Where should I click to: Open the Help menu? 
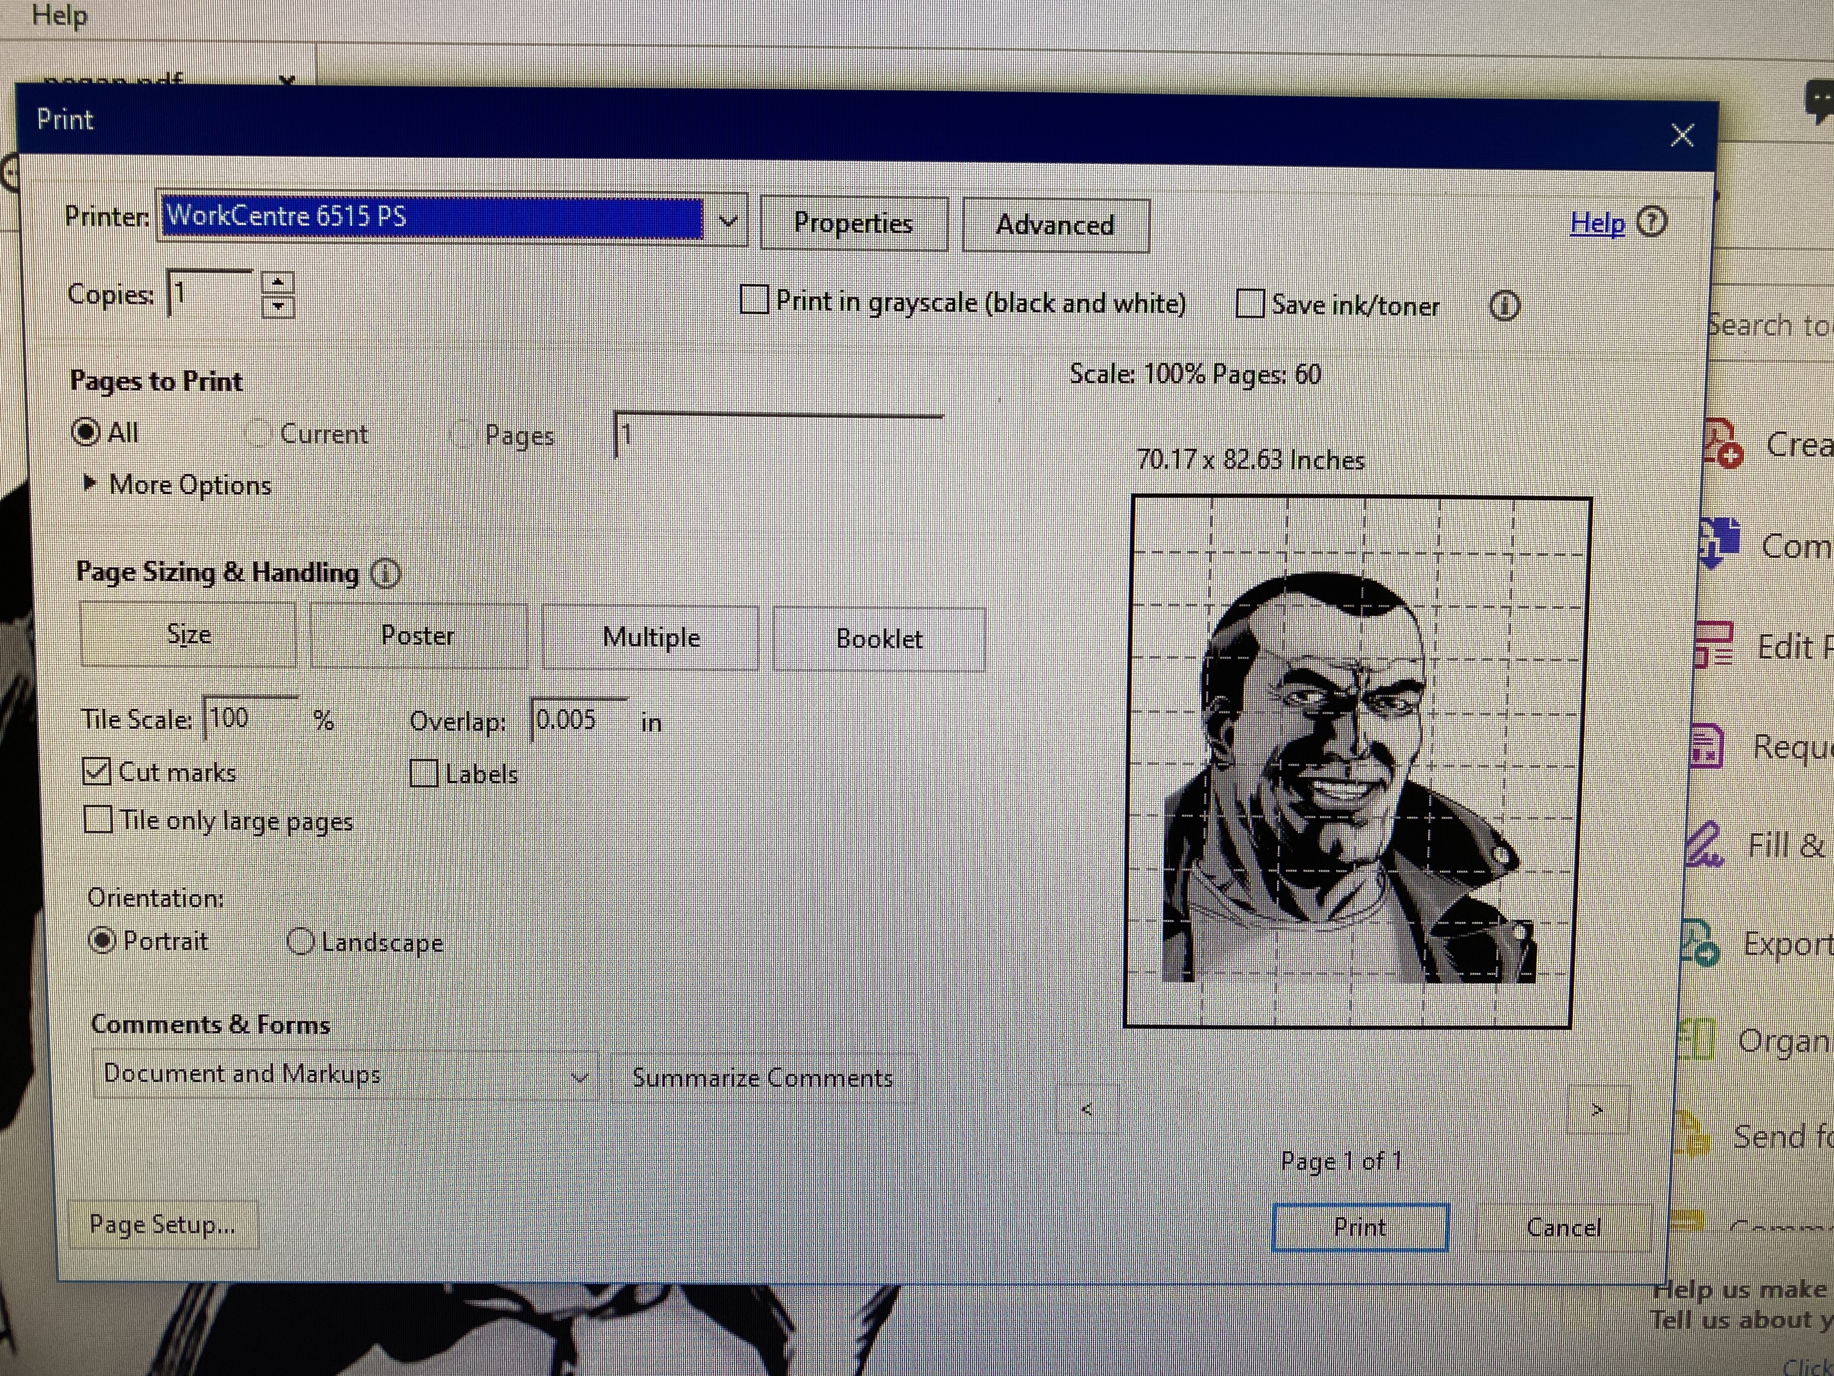click(59, 15)
